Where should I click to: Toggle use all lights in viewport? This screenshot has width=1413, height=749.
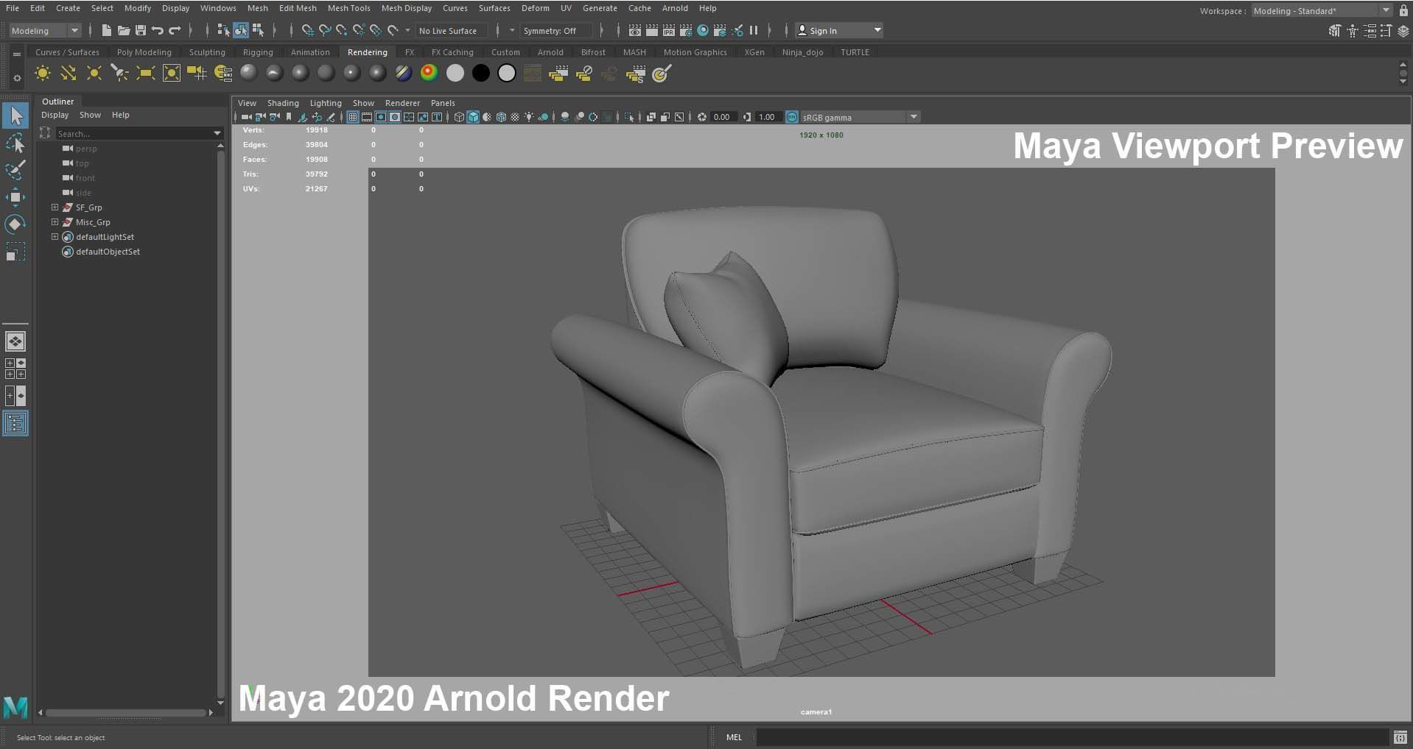point(529,117)
